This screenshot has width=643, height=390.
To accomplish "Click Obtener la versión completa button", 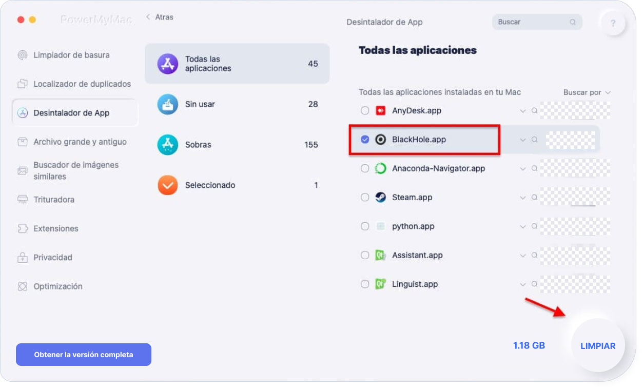I will pos(84,355).
